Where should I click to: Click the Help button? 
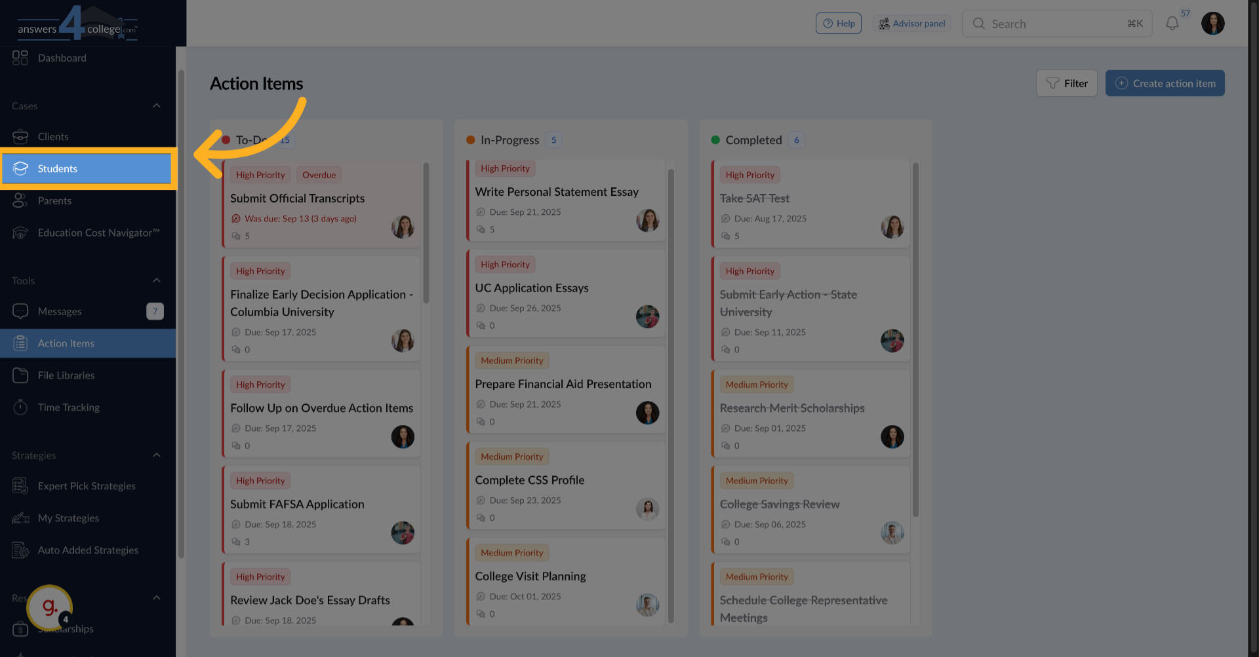838,24
